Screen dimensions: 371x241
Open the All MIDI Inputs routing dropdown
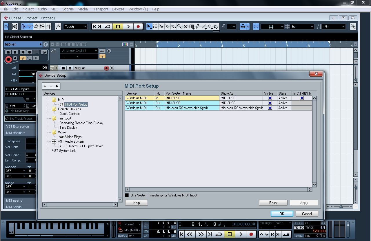[20, 89]
